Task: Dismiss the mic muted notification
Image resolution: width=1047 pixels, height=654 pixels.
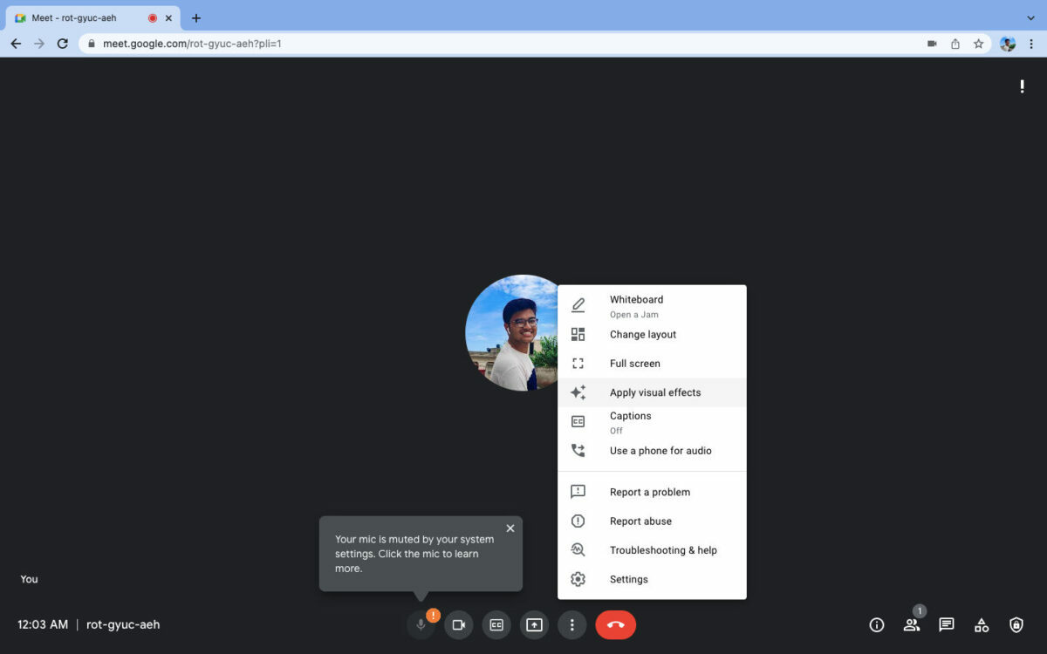Action: coord(510,528)
